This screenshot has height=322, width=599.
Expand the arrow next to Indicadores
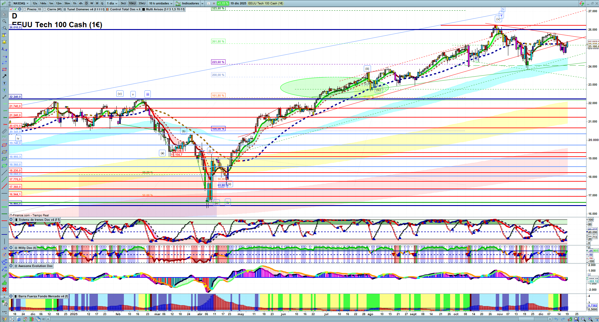pos(202,3)
